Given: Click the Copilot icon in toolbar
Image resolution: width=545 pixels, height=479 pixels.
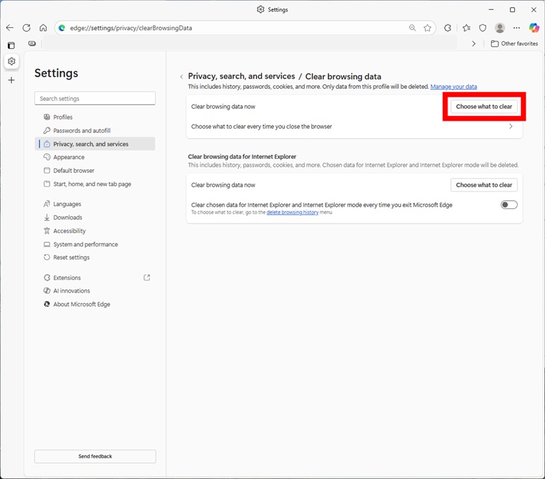Looking at the screenshot, I should [x=534, y=28].
